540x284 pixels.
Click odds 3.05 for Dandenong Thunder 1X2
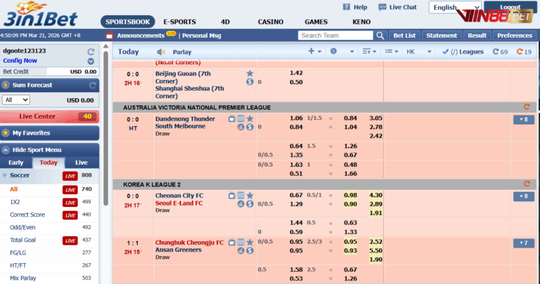pyautogui.click(x=375, y=118)
